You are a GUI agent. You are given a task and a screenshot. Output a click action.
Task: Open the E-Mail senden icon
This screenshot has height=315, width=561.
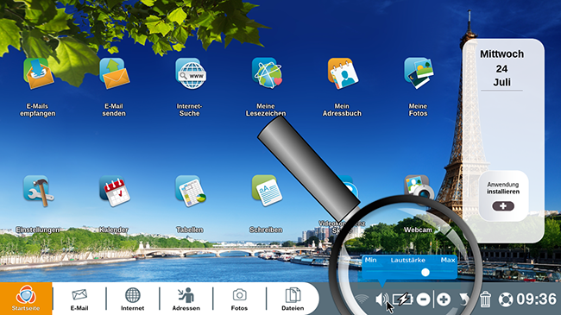coord(114,73)
